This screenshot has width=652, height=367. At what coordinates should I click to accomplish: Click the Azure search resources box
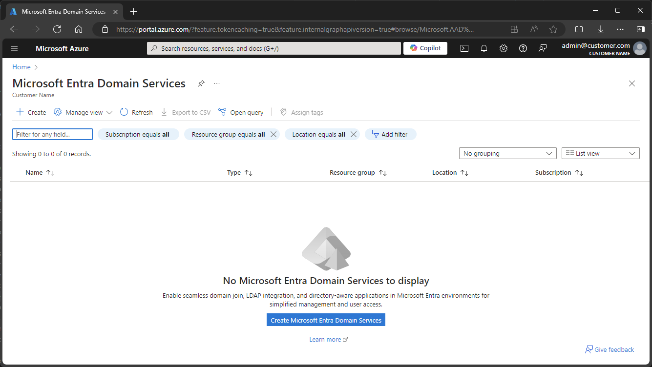(273, 48)
